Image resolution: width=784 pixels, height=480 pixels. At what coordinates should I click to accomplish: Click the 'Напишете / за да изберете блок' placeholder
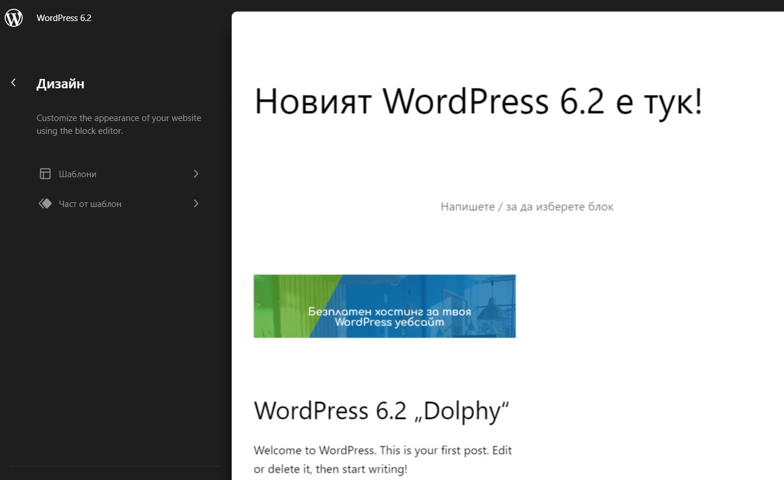pos(527,206)
